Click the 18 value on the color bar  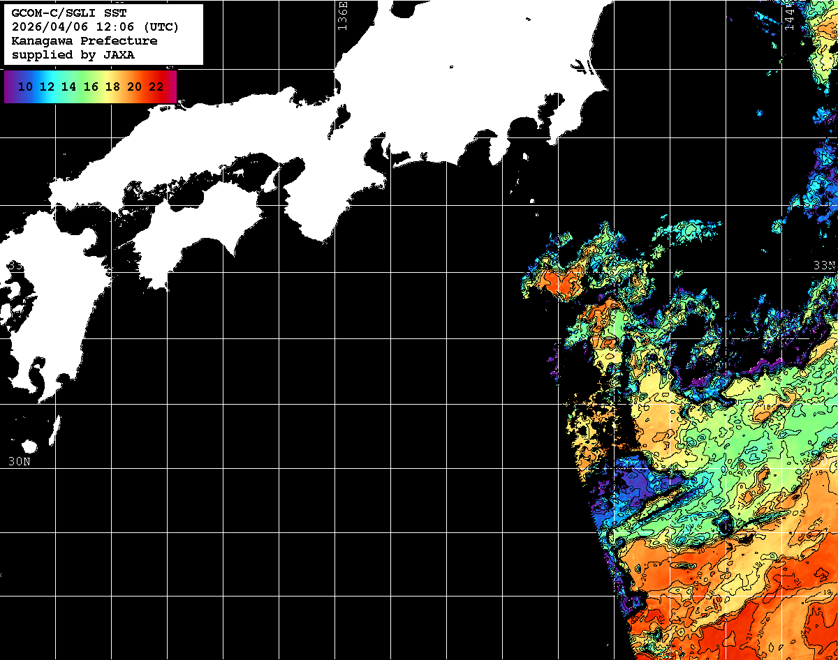pos(112,87)
